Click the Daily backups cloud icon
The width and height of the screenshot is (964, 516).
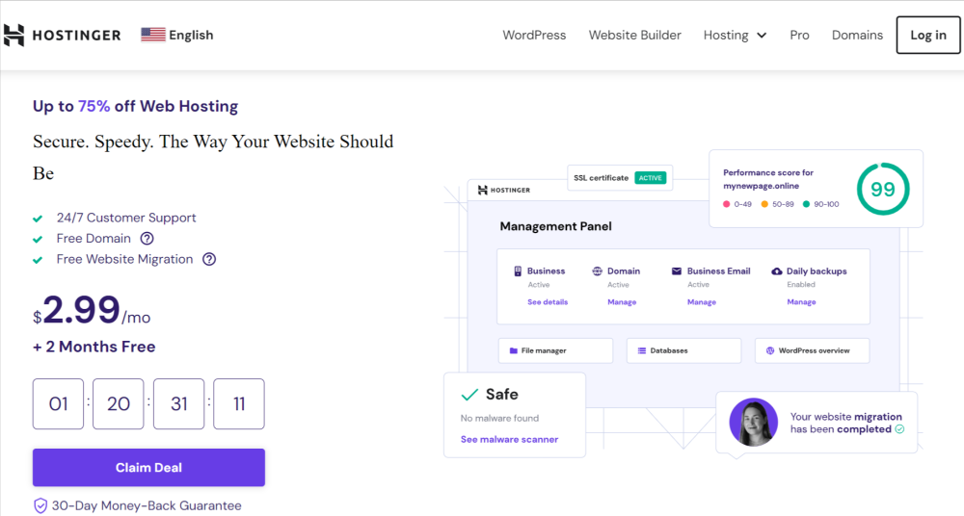click(x=776, y=271)
